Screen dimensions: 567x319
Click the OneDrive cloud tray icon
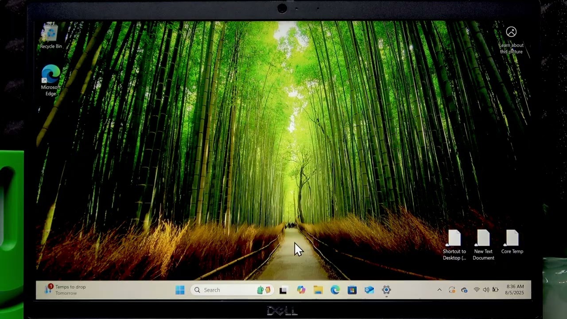[x=464, y=290]
